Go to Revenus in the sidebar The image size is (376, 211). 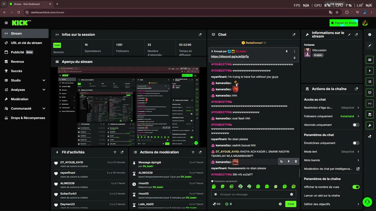coord(25,62)
